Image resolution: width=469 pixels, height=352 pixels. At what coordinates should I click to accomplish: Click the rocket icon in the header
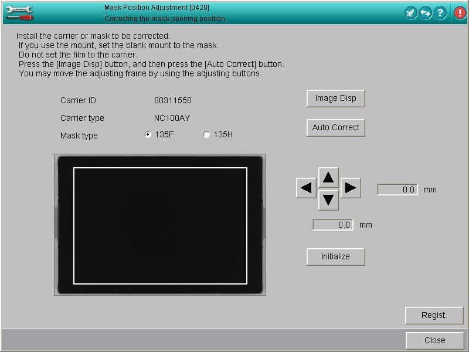(x=411, y=13)
